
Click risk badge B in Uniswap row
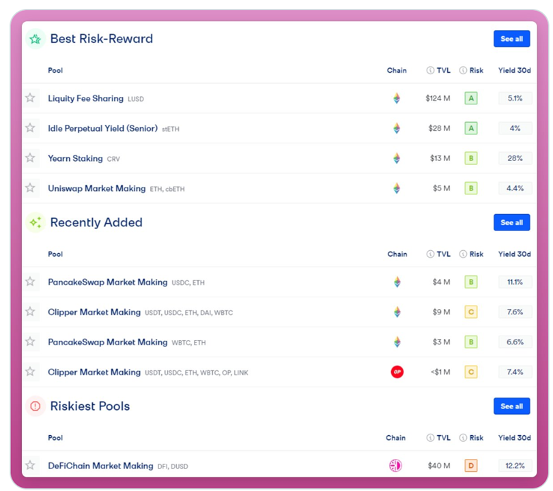click(x=471, y=188)
